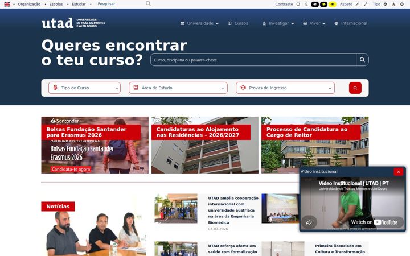Screen dimensions: 410x256
Task: Read UTAD amplia cooperação internacional article headline
Action: tap(233, 210)
